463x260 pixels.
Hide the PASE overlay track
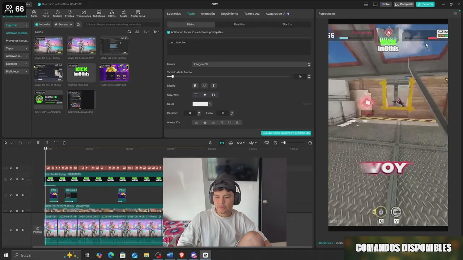17,195
